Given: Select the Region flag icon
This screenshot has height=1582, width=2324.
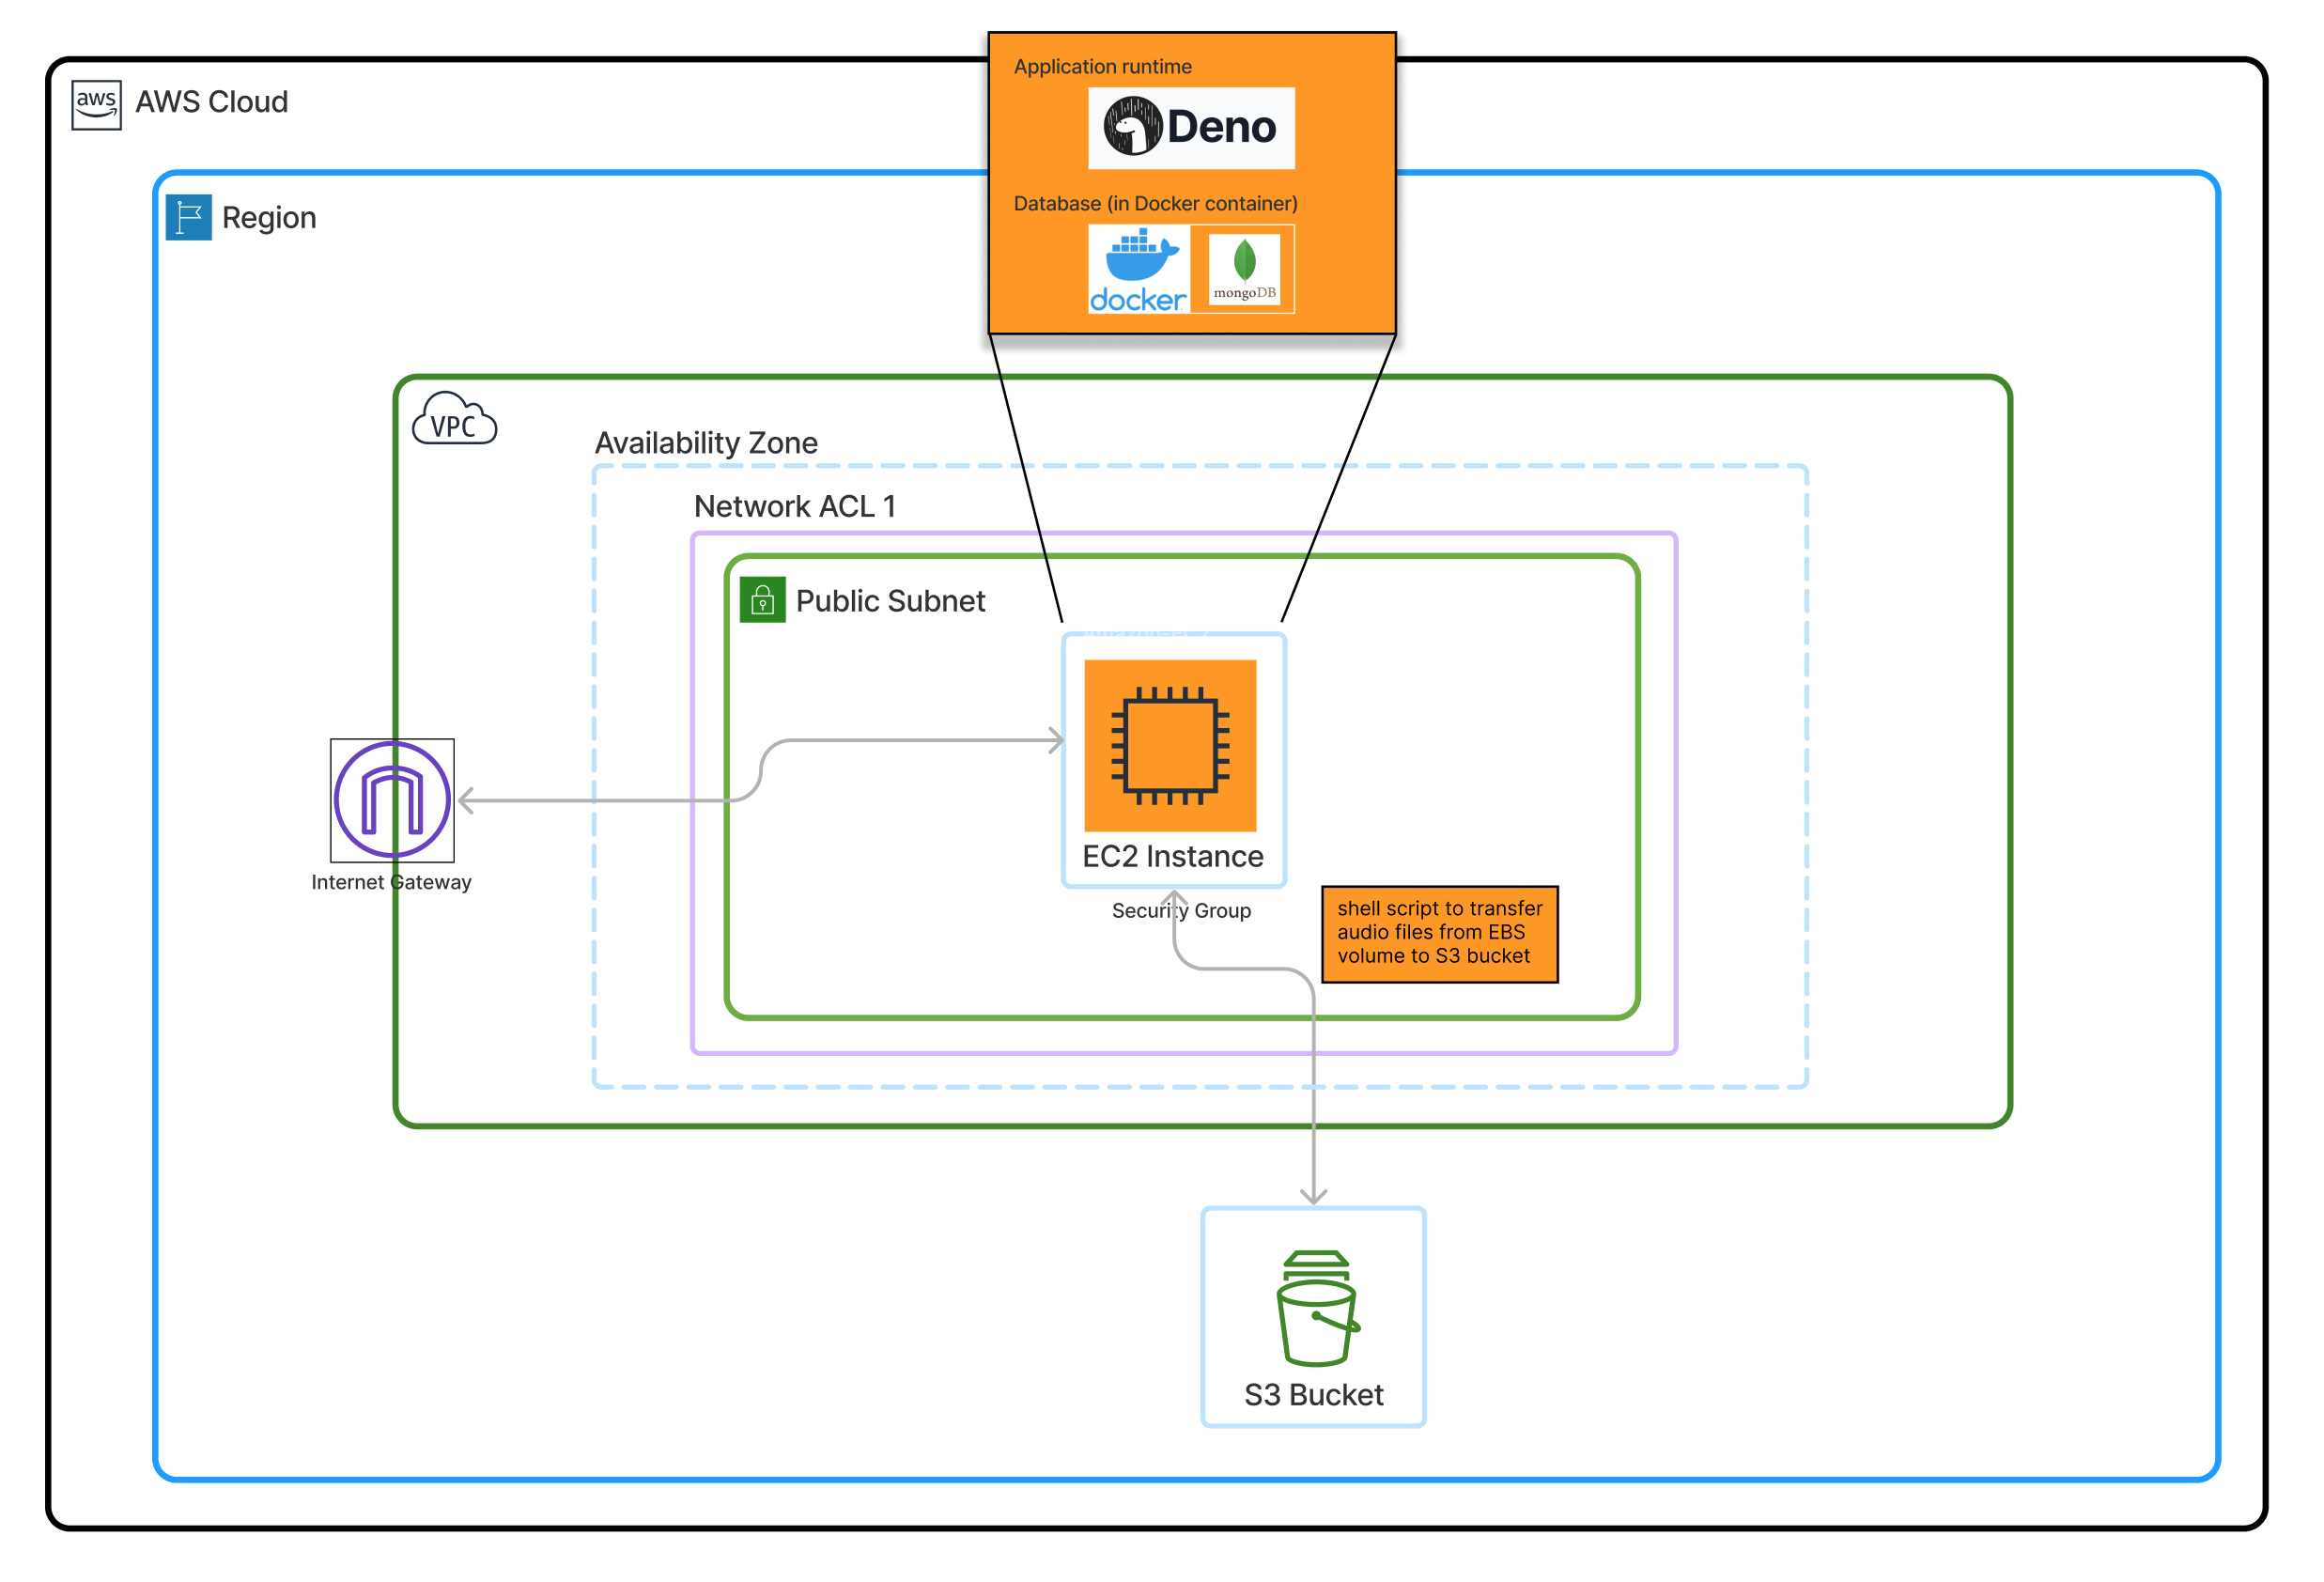Looking at the screenshot, I should 188,217.
